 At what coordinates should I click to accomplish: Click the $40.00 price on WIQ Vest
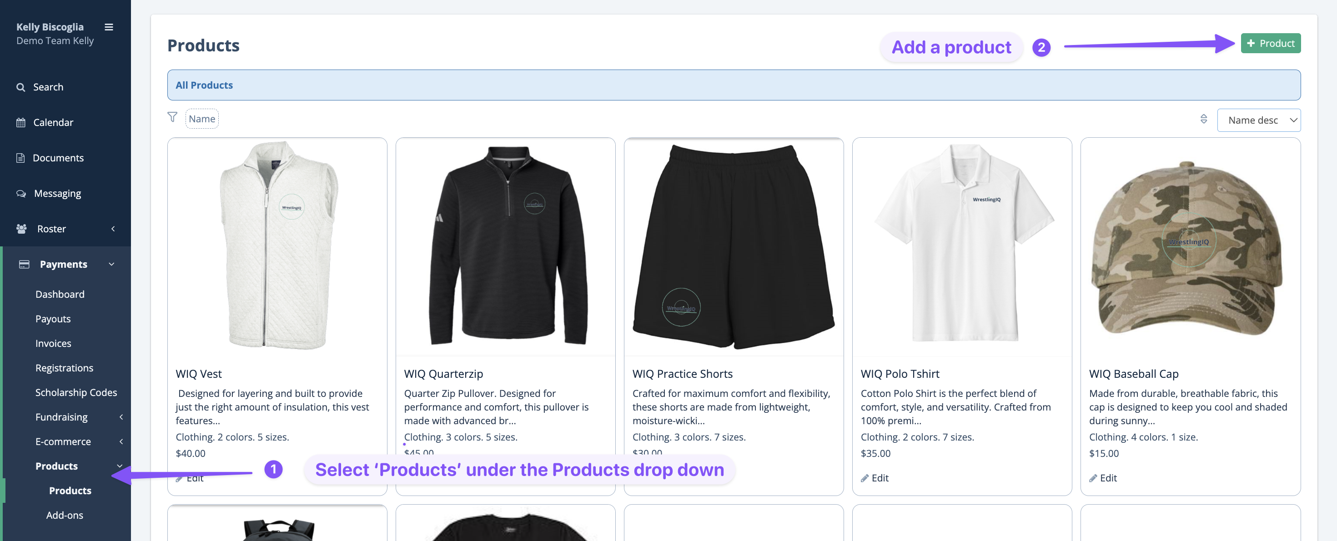[191, 453]
